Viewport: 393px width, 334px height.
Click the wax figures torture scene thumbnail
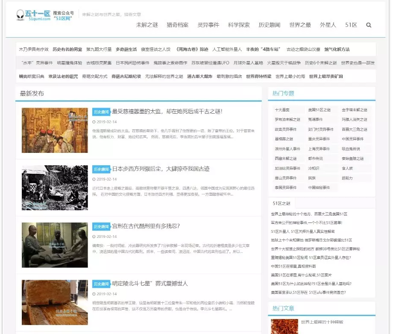click(x=55, y=245)
